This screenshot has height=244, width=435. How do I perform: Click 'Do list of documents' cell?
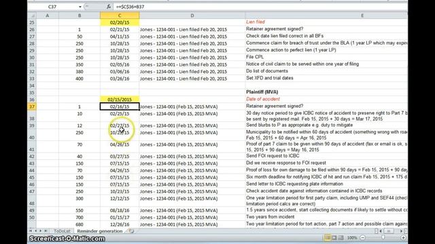pos(267,71)
